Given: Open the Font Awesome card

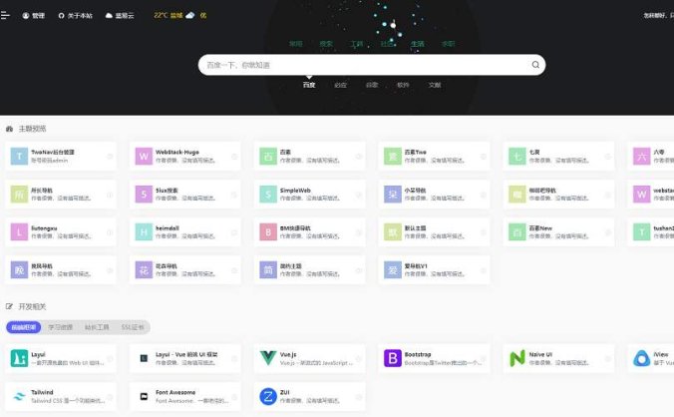Looking at the screenshot, I should coord(184,396).
